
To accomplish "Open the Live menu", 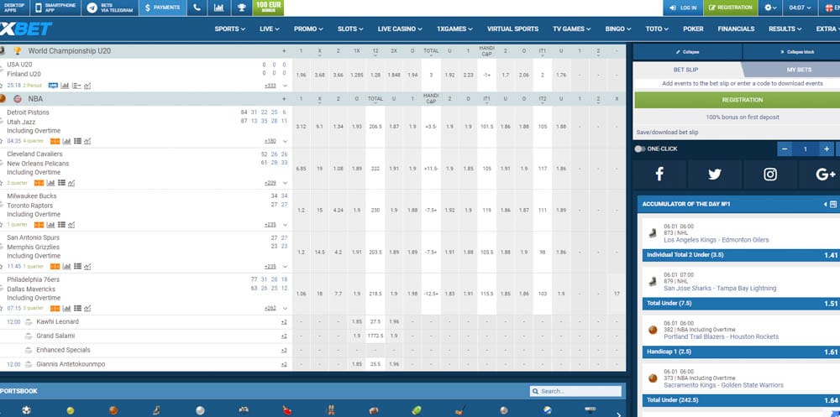I will click(x=270, y=29).
